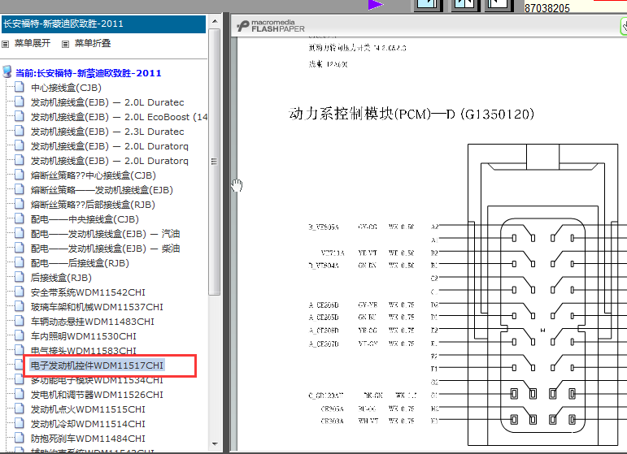Click page icon beside 发动机点火WDM11515CHI
627x454 pixels.
(20, 409)
